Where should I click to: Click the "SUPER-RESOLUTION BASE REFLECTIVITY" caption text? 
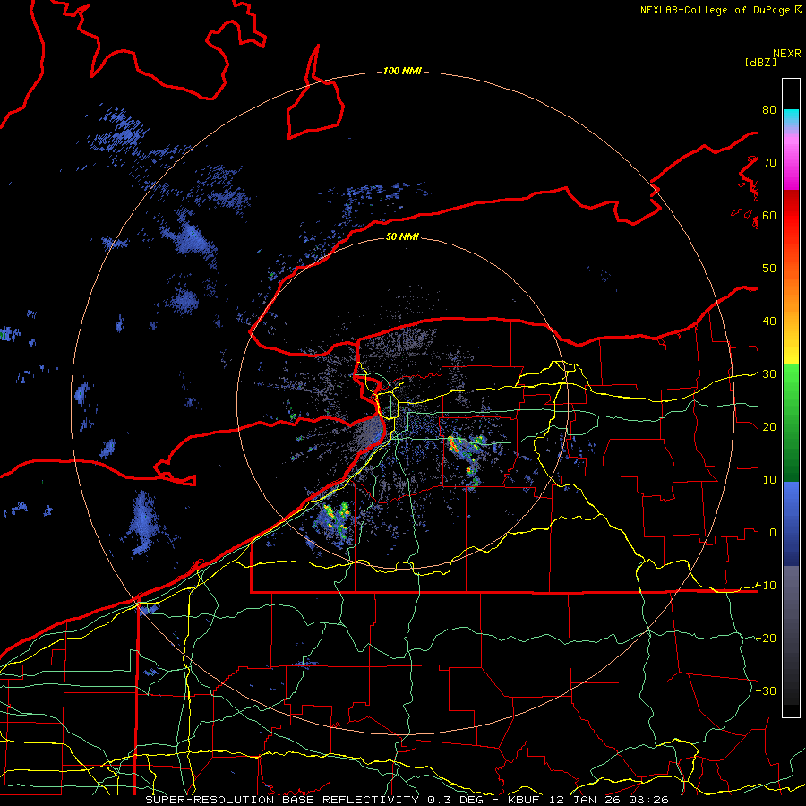click(x=282, y=800)
